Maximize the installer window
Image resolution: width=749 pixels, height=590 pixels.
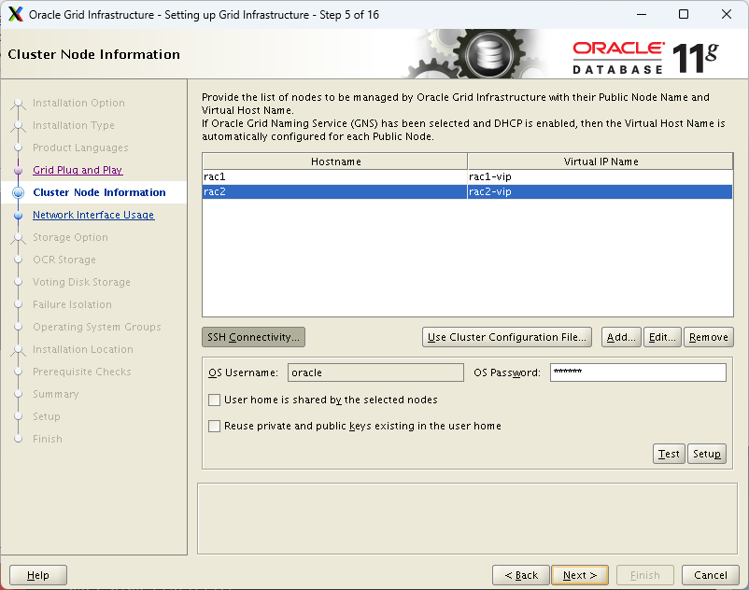tap(684, 14)
